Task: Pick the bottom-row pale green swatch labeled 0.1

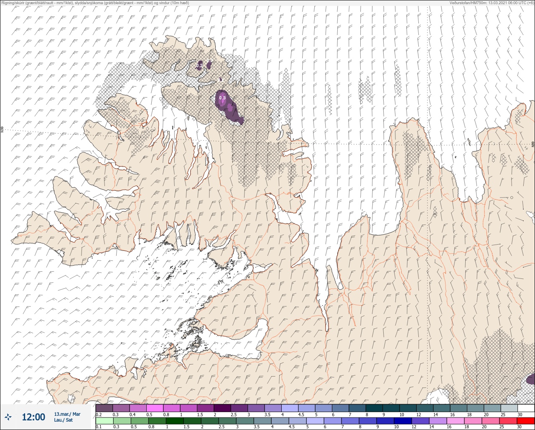Action: [x=104, y=420]
